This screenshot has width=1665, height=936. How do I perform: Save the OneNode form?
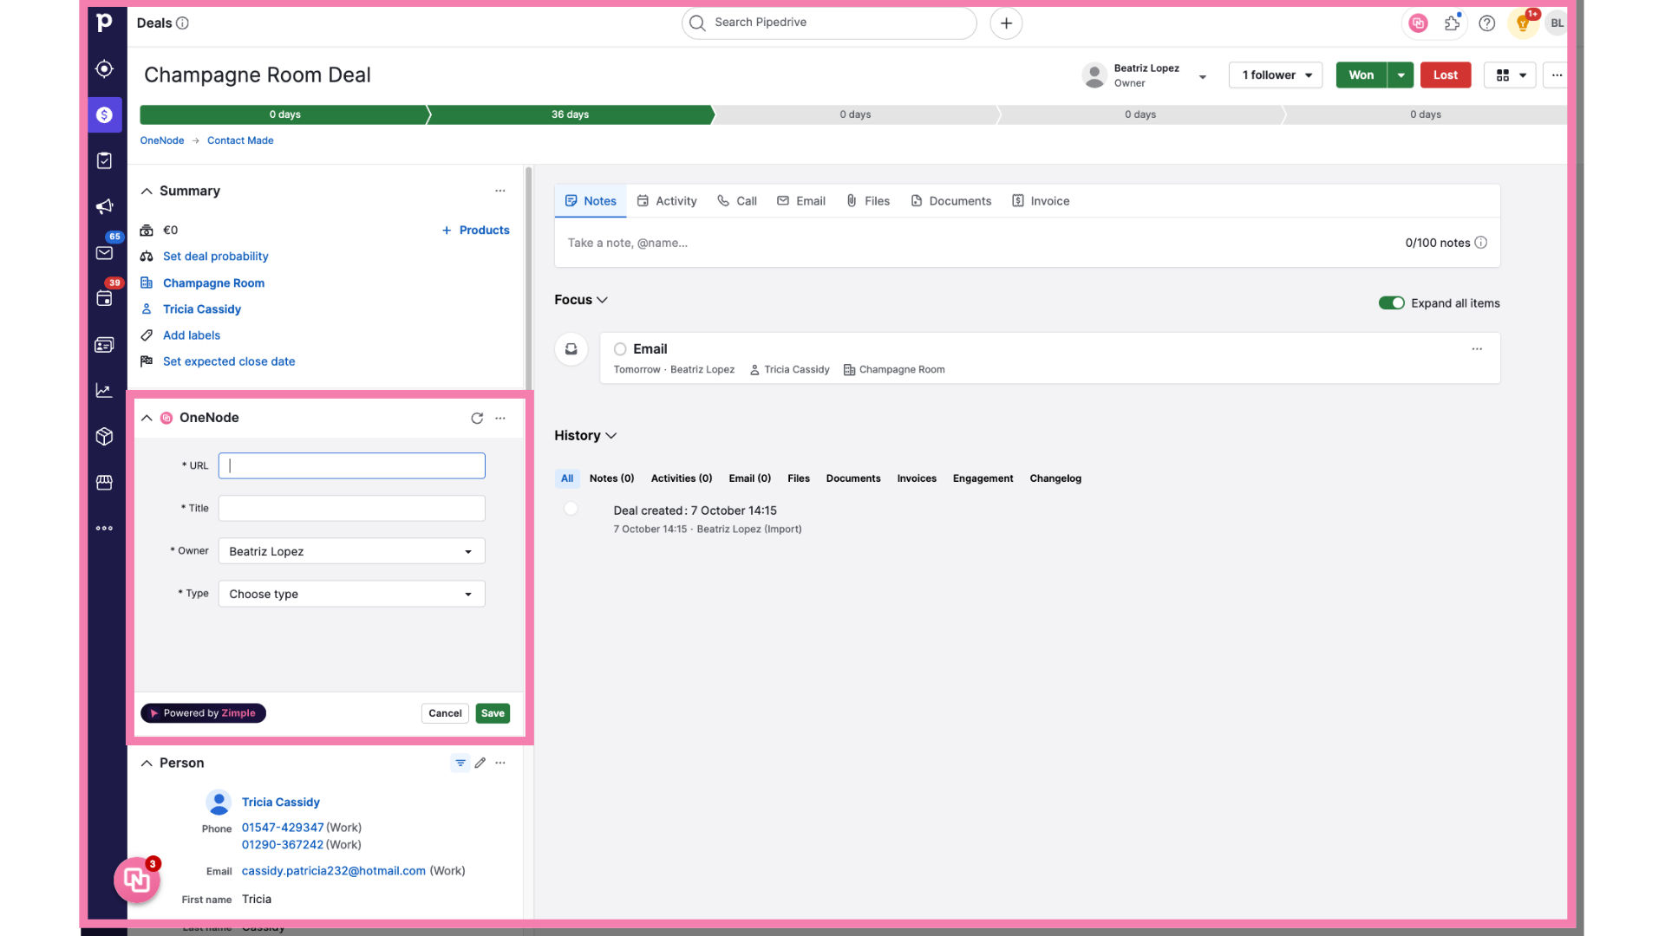coord(493,713)
